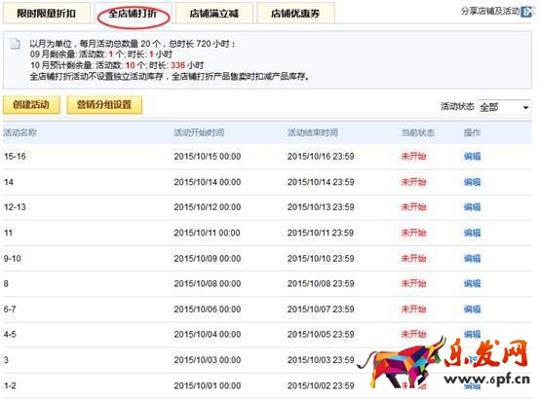Click start time 2015/10/12 00:00
Image resolution: width=540 pixels, height=399 pixels.
point(208,207)
